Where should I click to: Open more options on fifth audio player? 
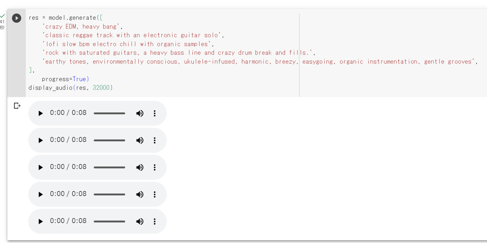click(155, 221)
